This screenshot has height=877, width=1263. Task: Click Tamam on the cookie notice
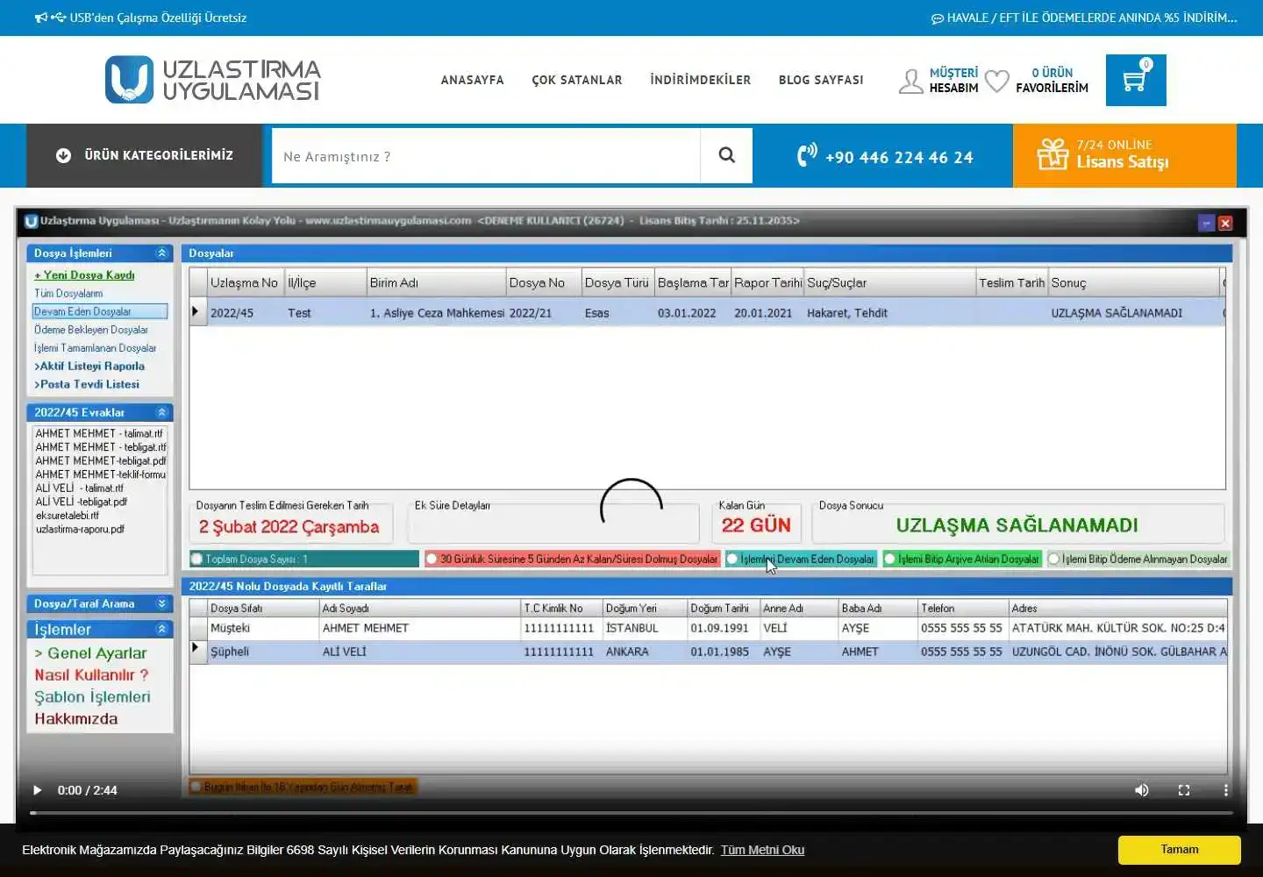[x=1179, y=850]
